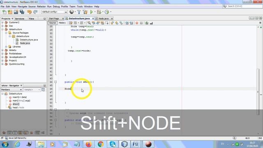Click the Previous Bookmark icon
This screenshot has width=263, height=148.
(112, 23)
